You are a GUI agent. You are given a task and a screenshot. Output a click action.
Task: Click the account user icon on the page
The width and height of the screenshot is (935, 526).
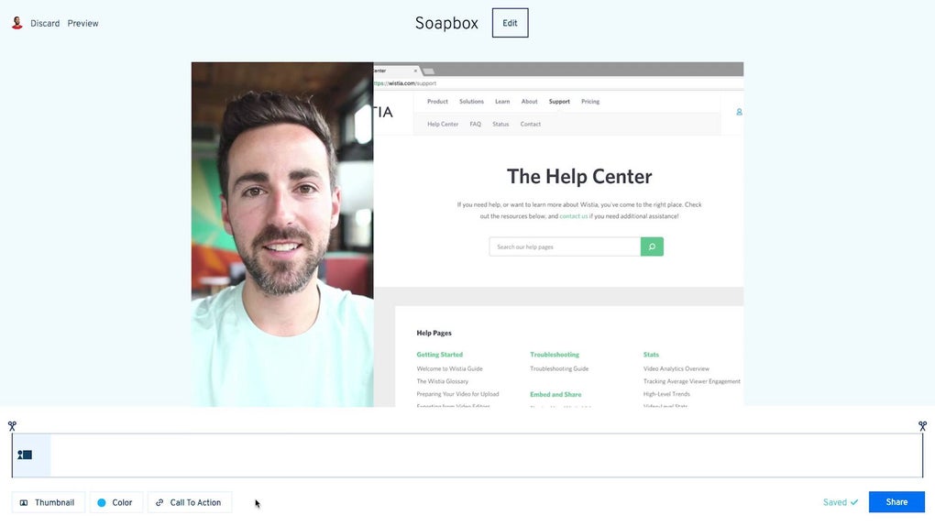click(x=739, y=112)
